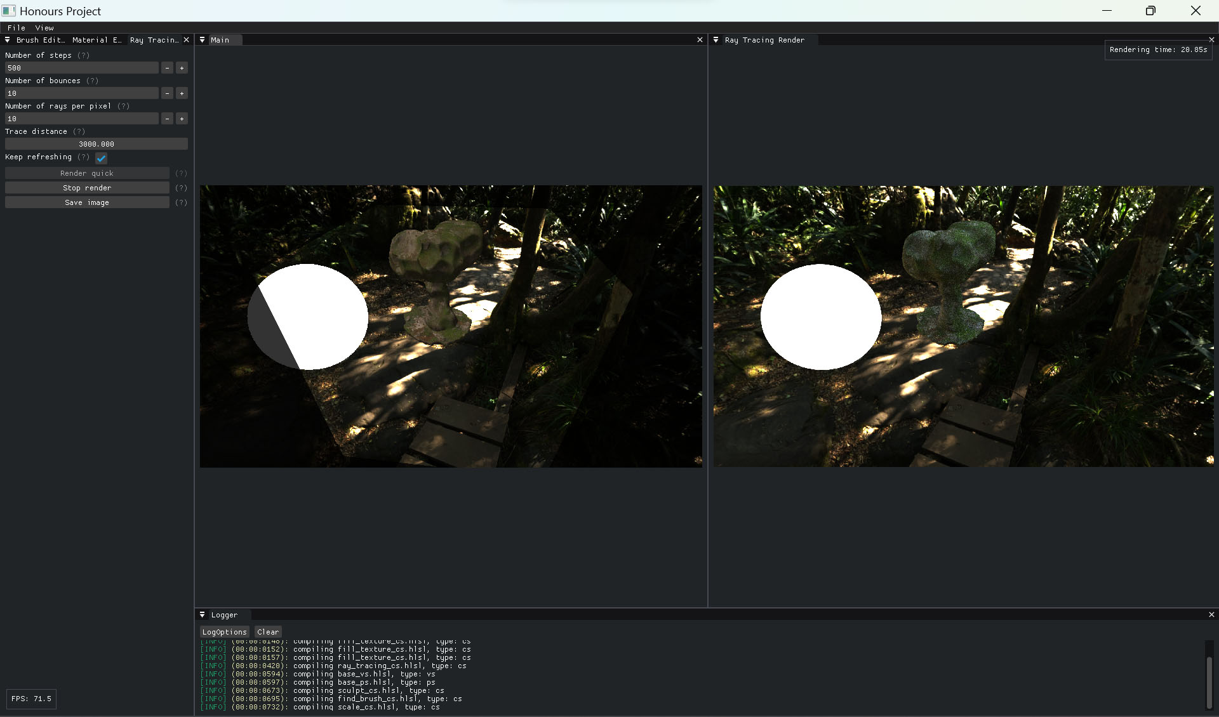Viewport: 1219px width, 717px height.
Task: Decrease number of steps with minus button
Action: coord(167,68)
